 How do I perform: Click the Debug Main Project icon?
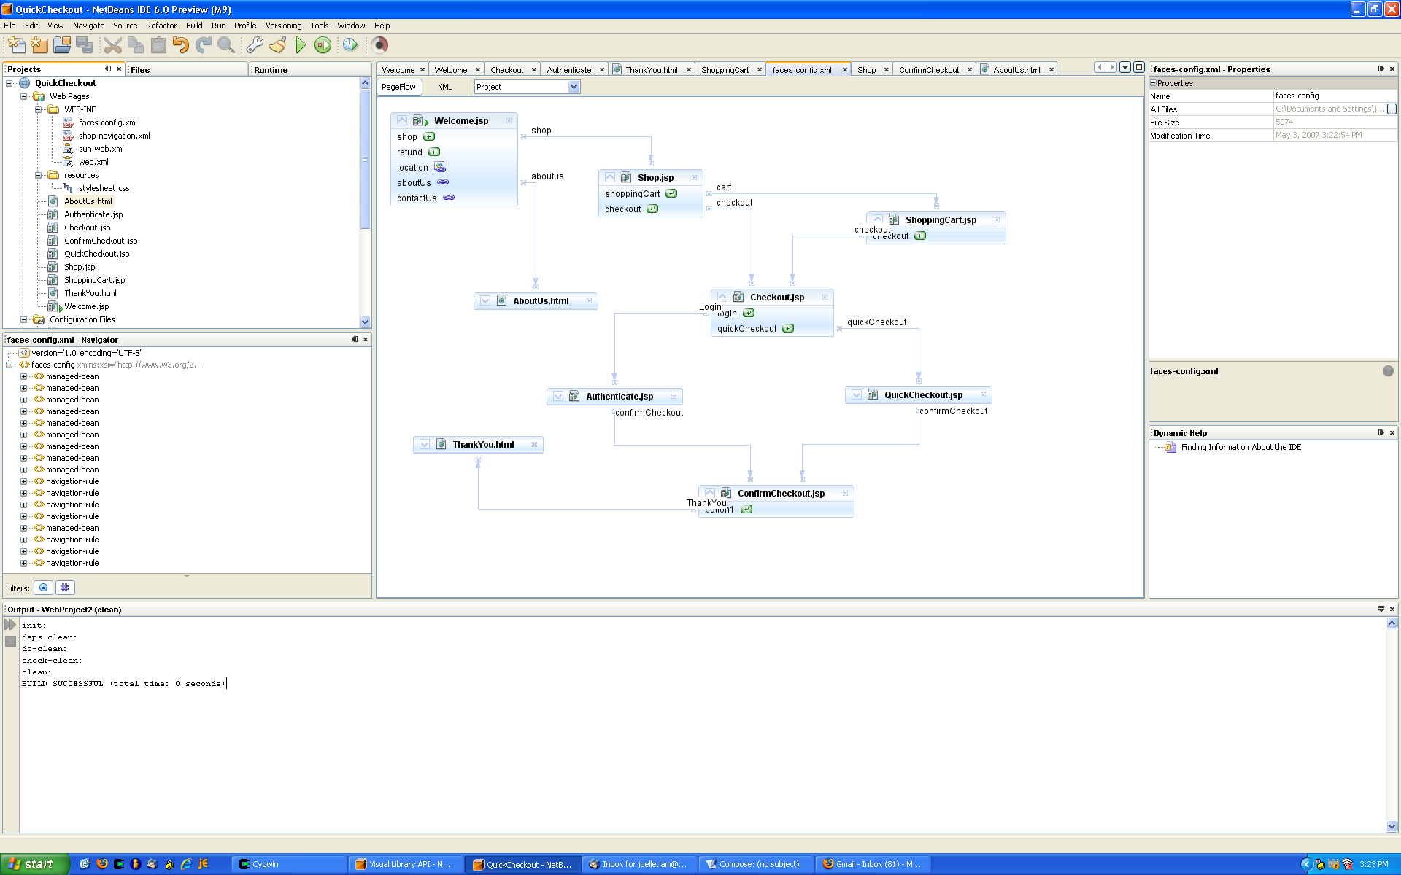(x=323, y=45)
